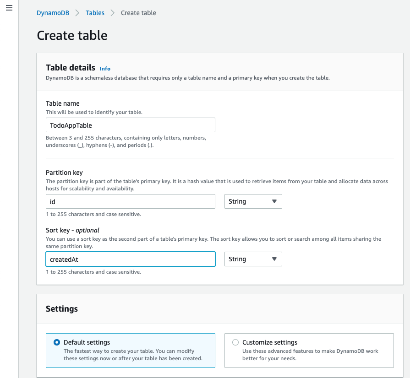
Task: Click the Sort key optional label
Action: click(x=72, y=230)
